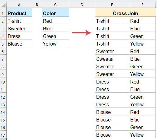The width and height of the screenshot is (157, 140).
Task: Click Blouse in cell E17
Action: (x=112, y=134)
